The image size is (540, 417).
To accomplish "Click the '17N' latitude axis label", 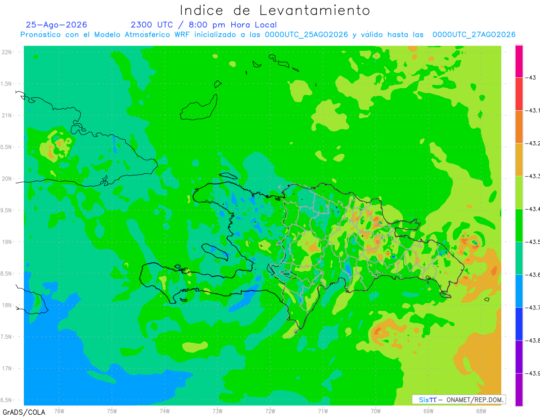I will click(x=7, y=368).
